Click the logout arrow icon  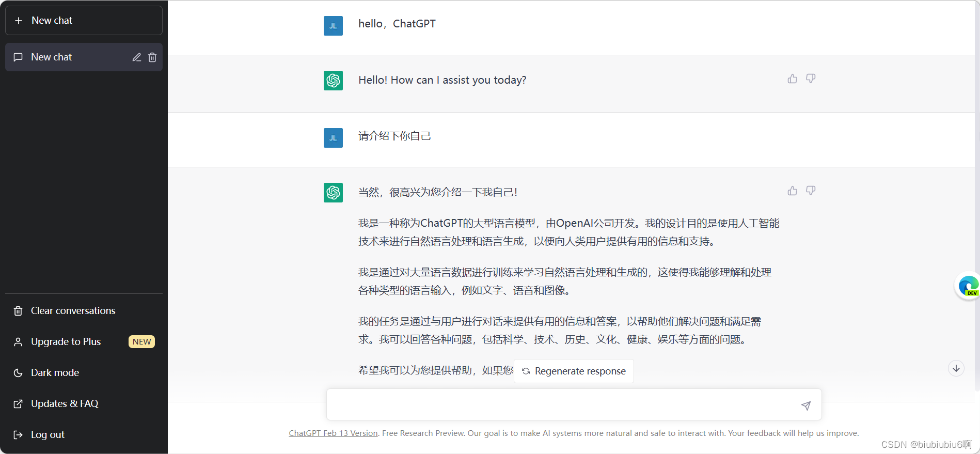[x=18, y=435]
